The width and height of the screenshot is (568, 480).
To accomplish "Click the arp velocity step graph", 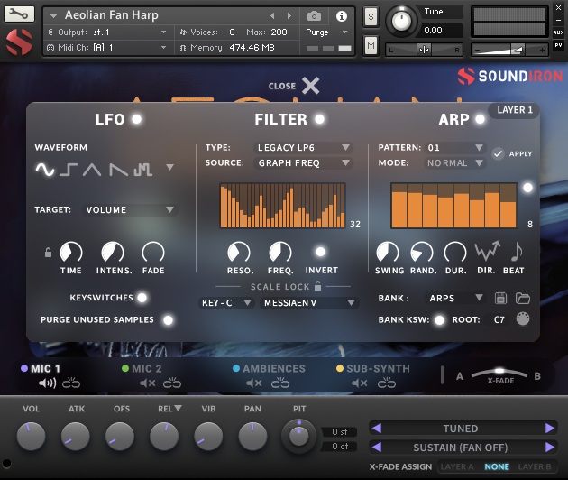I will [453, 206].
